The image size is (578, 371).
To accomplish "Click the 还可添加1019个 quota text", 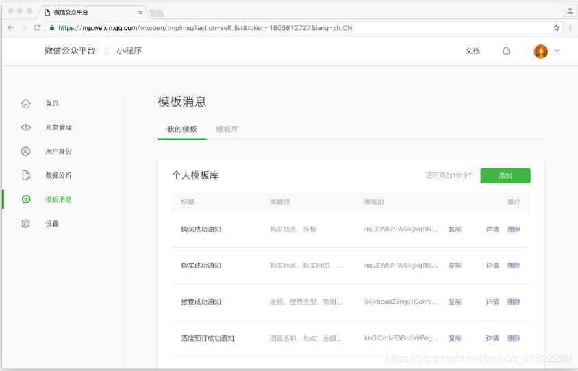I will pos(449,176).
